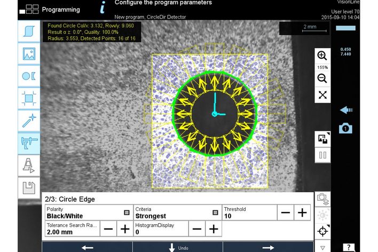Decrease Tolerance Search Range with minus
The height and width of the screenshot is (252, 378).
click(x=108, y=229)
